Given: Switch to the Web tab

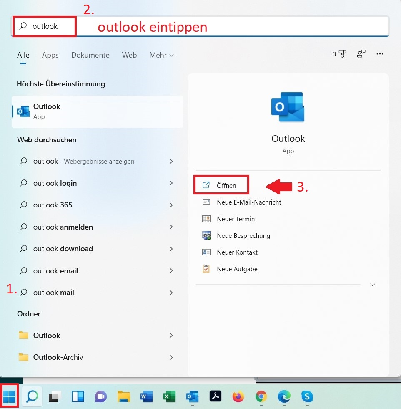Looking at the screenshot, I should pyautogui.click(x=129, y=55).
